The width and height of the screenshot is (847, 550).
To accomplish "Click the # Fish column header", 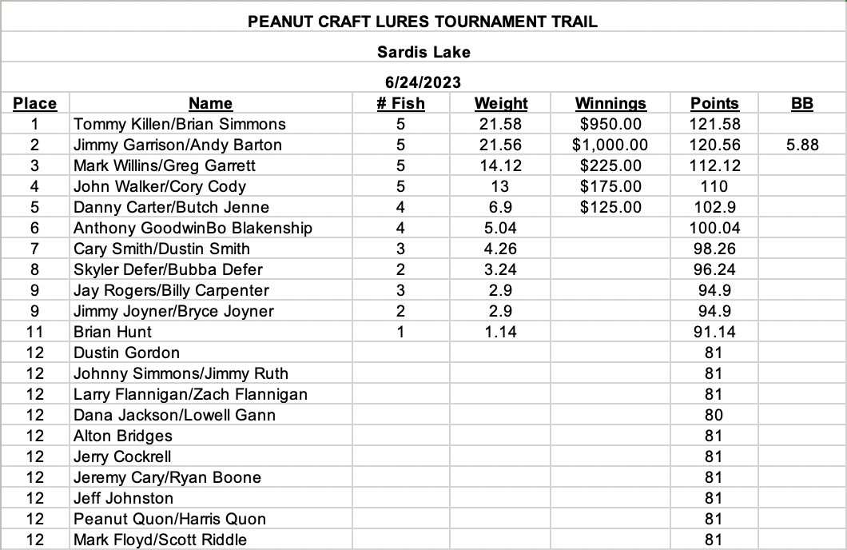I will click(400, 103).
